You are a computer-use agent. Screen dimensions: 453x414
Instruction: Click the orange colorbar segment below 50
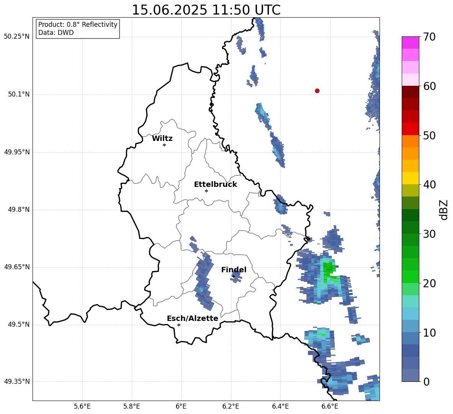410,141
